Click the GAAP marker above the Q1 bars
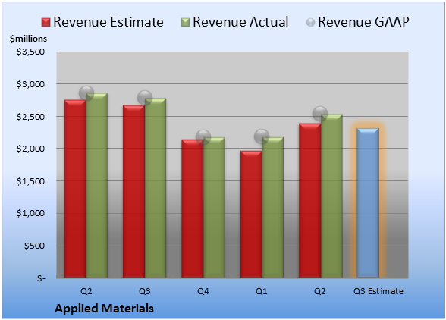The height and width of the screenshot is (320, 446). click(262, 136)
